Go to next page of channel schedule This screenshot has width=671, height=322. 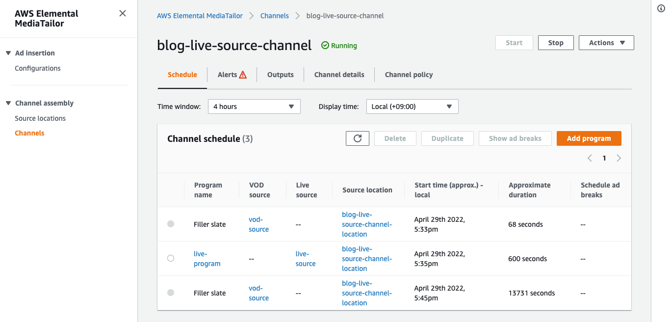click(x=619, y=158)
